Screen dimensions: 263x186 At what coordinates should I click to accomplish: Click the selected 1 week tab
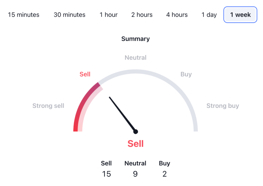tap(240, 15)
